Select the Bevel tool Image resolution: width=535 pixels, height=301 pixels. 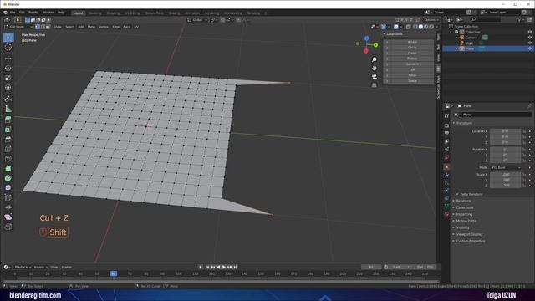8,140
